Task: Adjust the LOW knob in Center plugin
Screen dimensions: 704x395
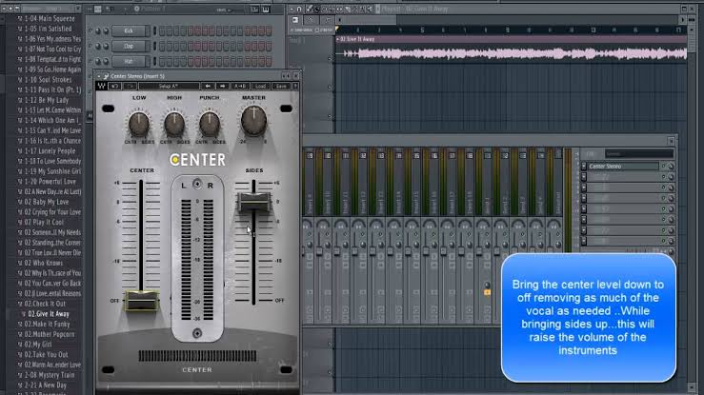Action: click(139, 124)
